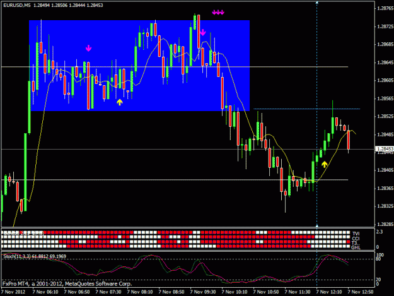The height and width of the screenshot is (296, 394).
Task: Click the 1.28685 price scale label
Action: click(x=385, y=44)
